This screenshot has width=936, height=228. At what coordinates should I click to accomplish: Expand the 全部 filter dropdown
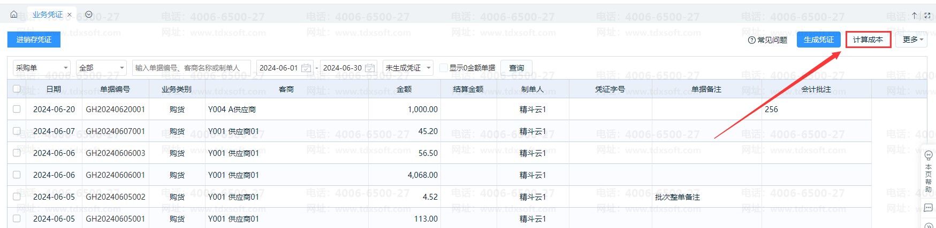click(102, 68)
